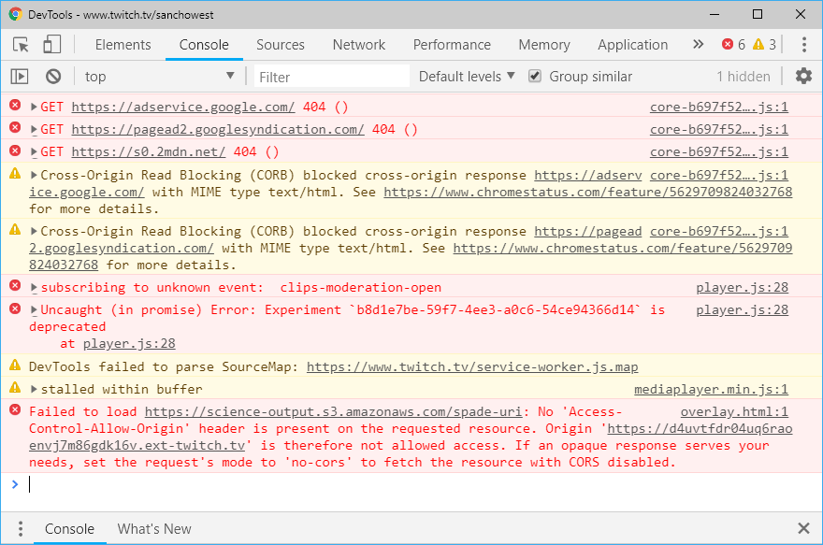Click error icon on Failed to load row

pyautogui.click(x=15, y=410)
